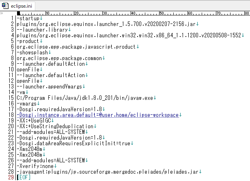The width and height of the screenshot is (250, 181).
Task: Click --add-modules=ALL-SYSTEM on line 21
Action: (x=51, y=132)
